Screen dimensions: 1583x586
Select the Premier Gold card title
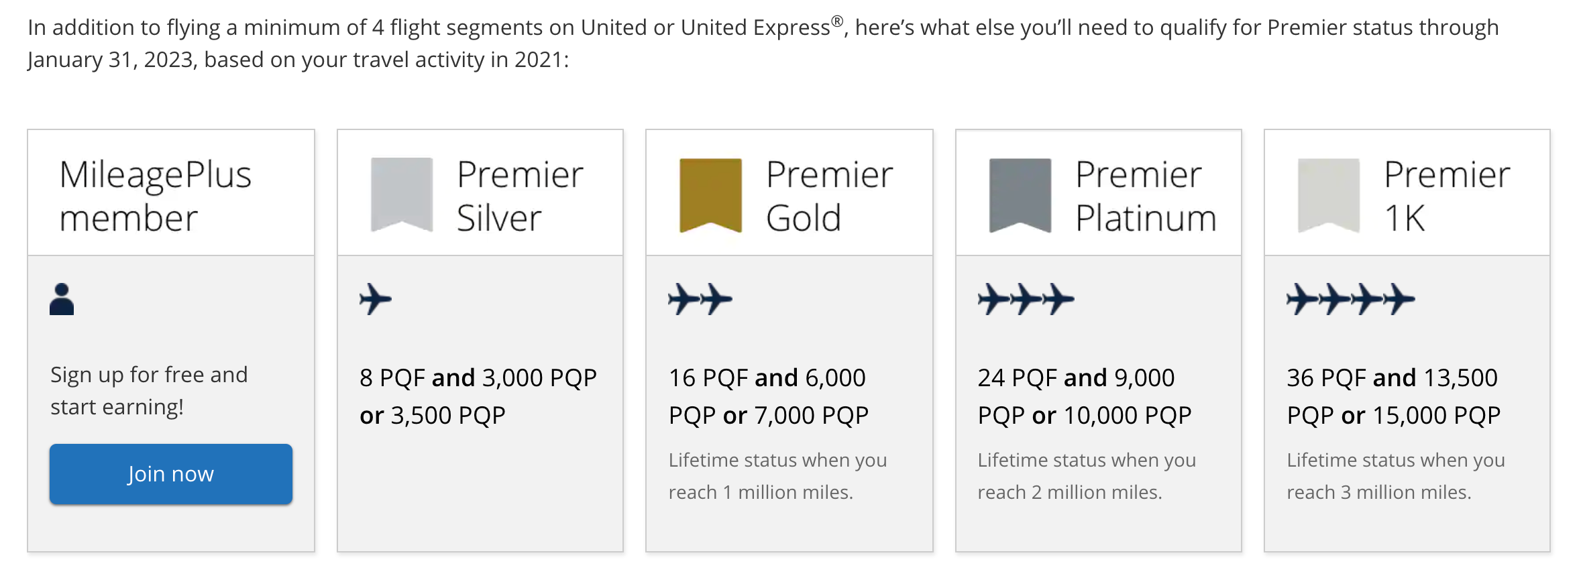[829, 196]
